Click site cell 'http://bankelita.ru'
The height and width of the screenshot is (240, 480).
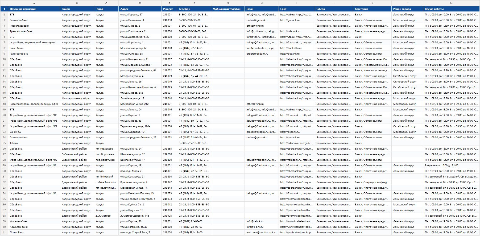(x=297, y=48)
